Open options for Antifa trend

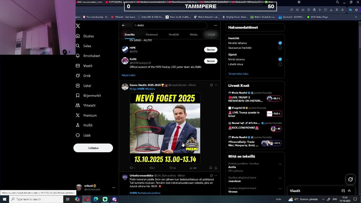280,164
